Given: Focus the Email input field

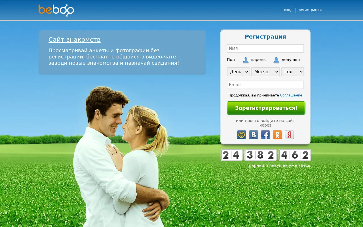Looking at the screenshot, I should pos(265,85).
